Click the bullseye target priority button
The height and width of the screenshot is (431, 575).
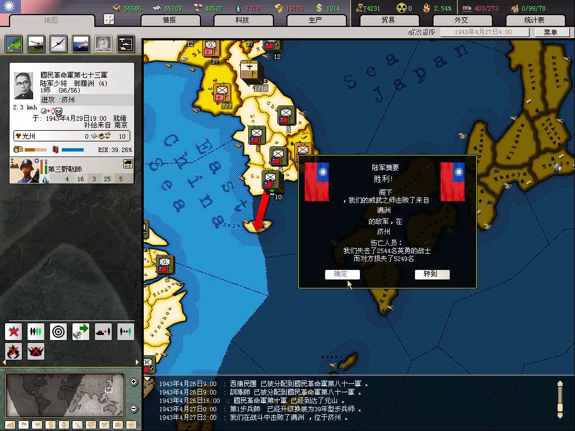[x=58, y=332]
